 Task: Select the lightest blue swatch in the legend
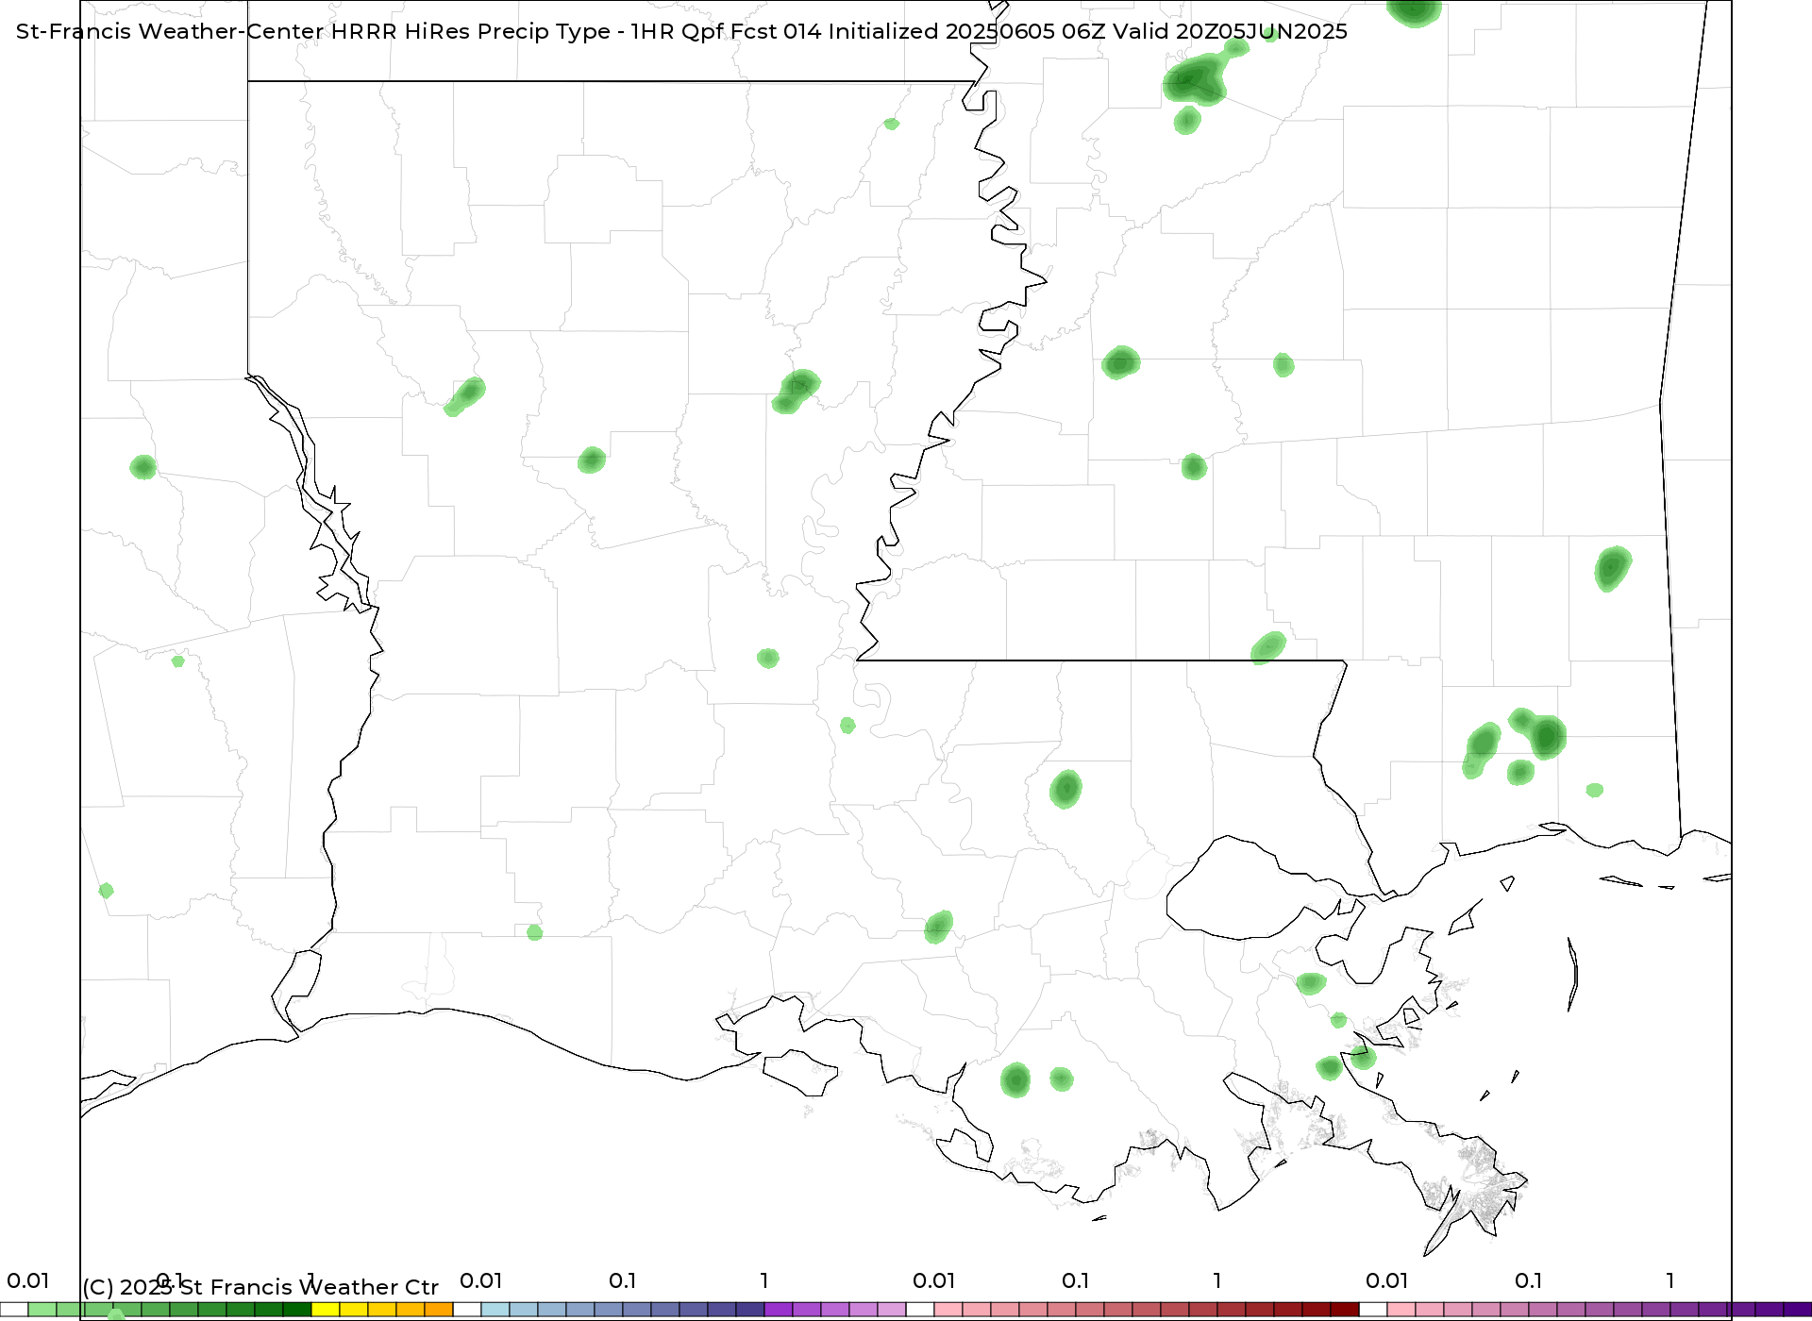495,1310
